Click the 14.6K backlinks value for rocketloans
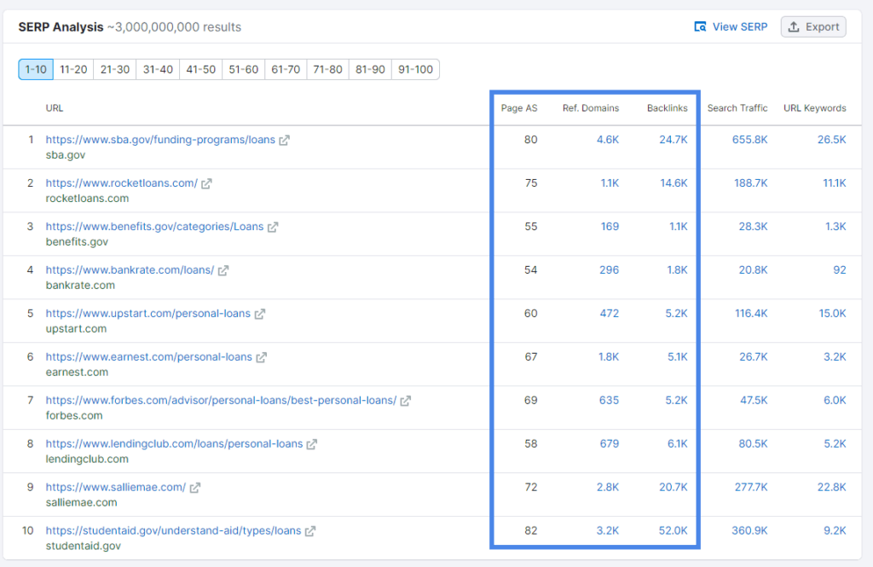 pyautogui.click(x=674, y=183)
